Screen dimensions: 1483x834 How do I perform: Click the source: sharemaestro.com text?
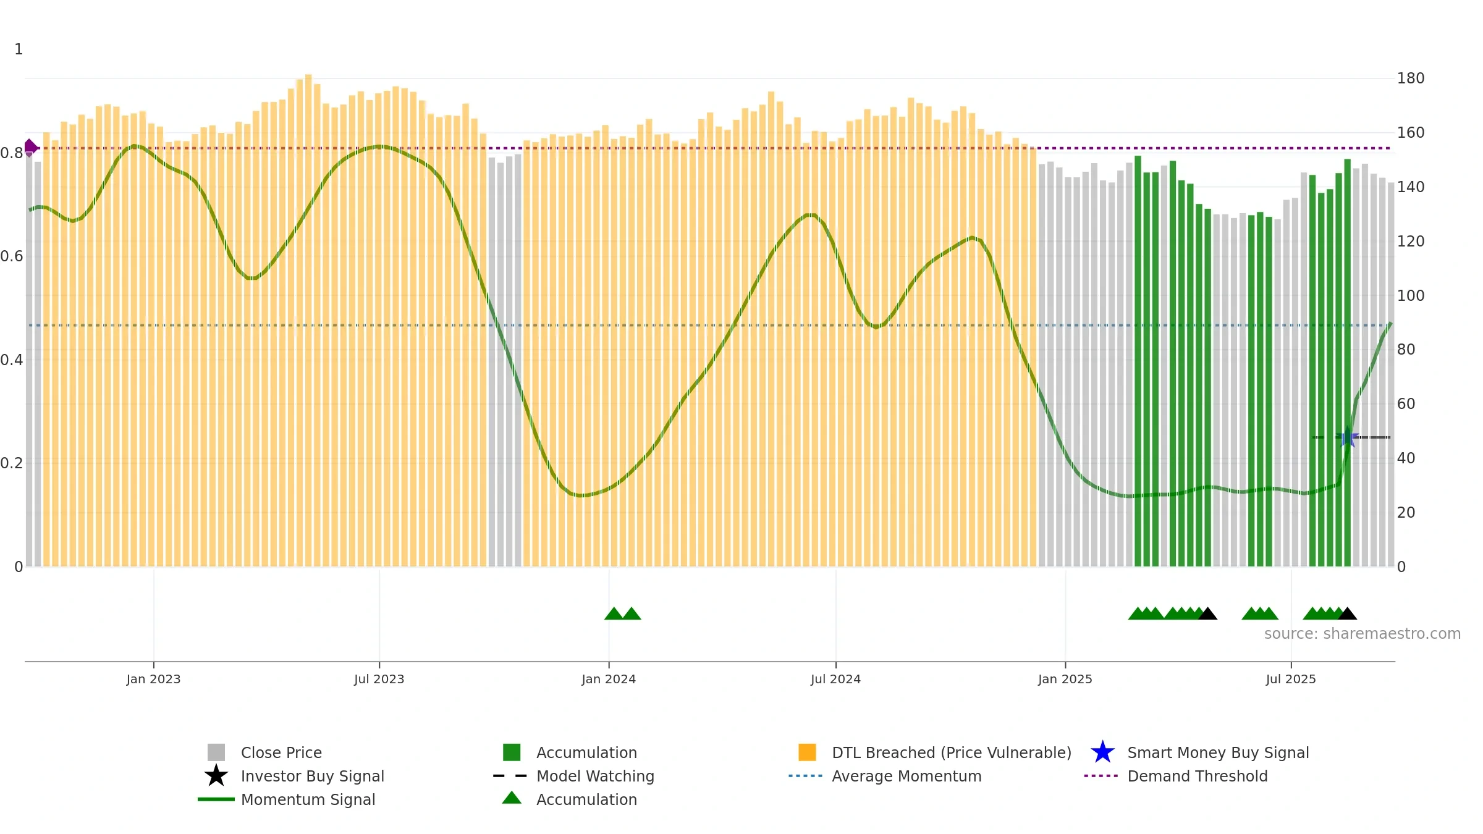(x=1363, y=634)
